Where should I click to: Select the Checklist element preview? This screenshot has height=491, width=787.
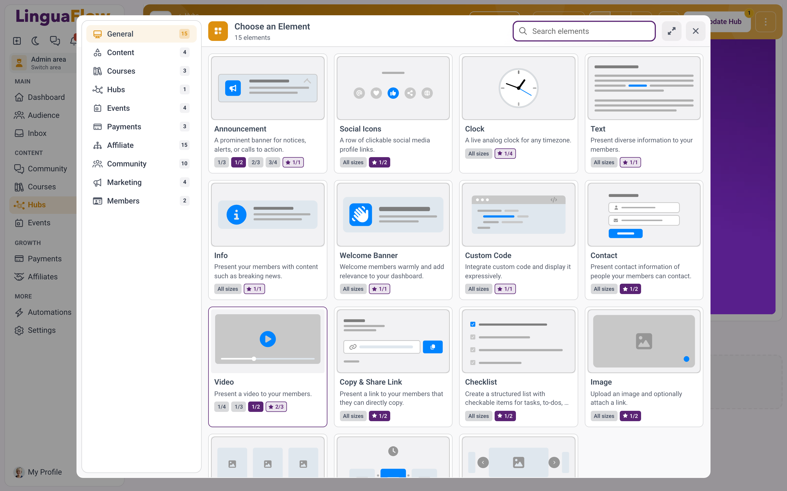point(518,341)
